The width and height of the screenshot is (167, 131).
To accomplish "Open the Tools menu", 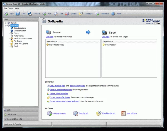I will pyautogui.click(x=11, y=8).
